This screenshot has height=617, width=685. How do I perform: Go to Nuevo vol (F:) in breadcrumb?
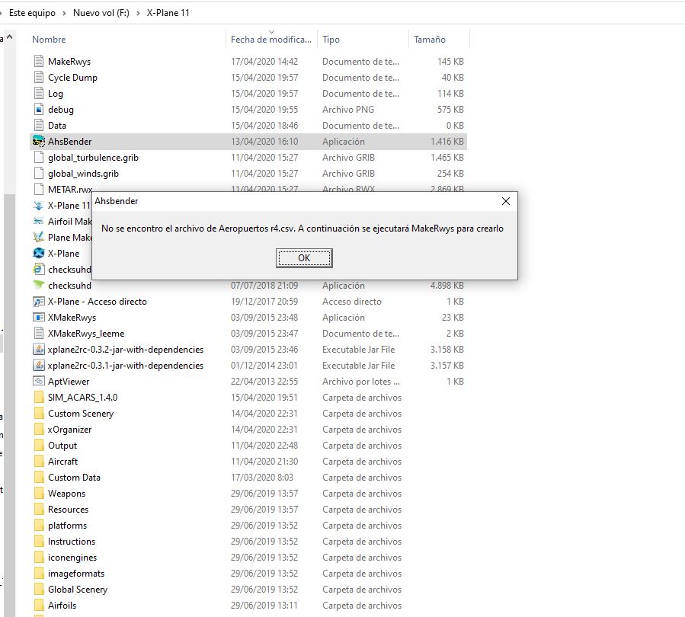(101, 13)
